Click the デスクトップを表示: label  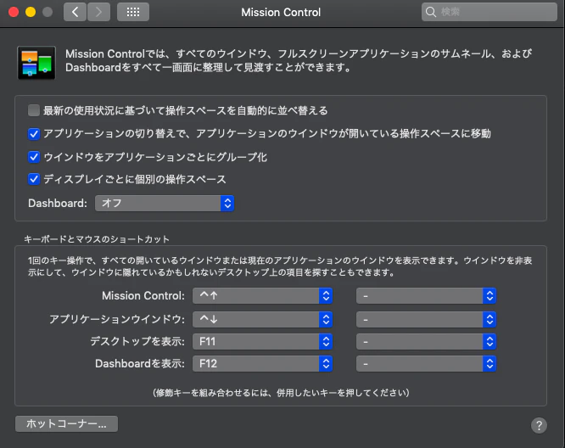137,341
